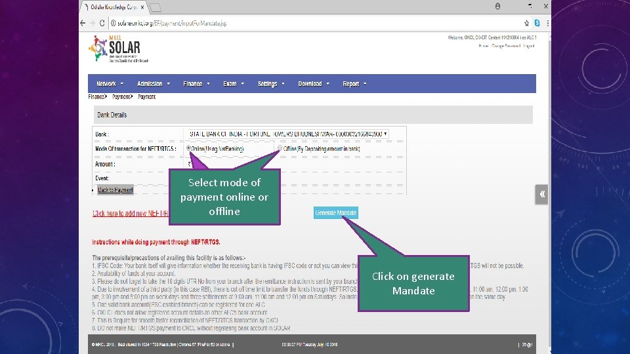
Task: Click the Bank Details section header
Action: point(313,115)
